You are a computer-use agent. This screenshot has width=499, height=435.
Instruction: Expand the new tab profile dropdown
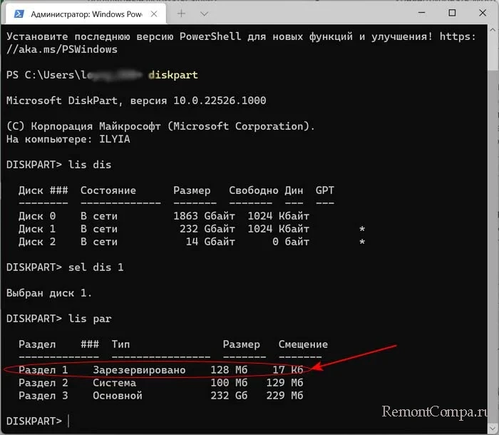tap(205, 13)
